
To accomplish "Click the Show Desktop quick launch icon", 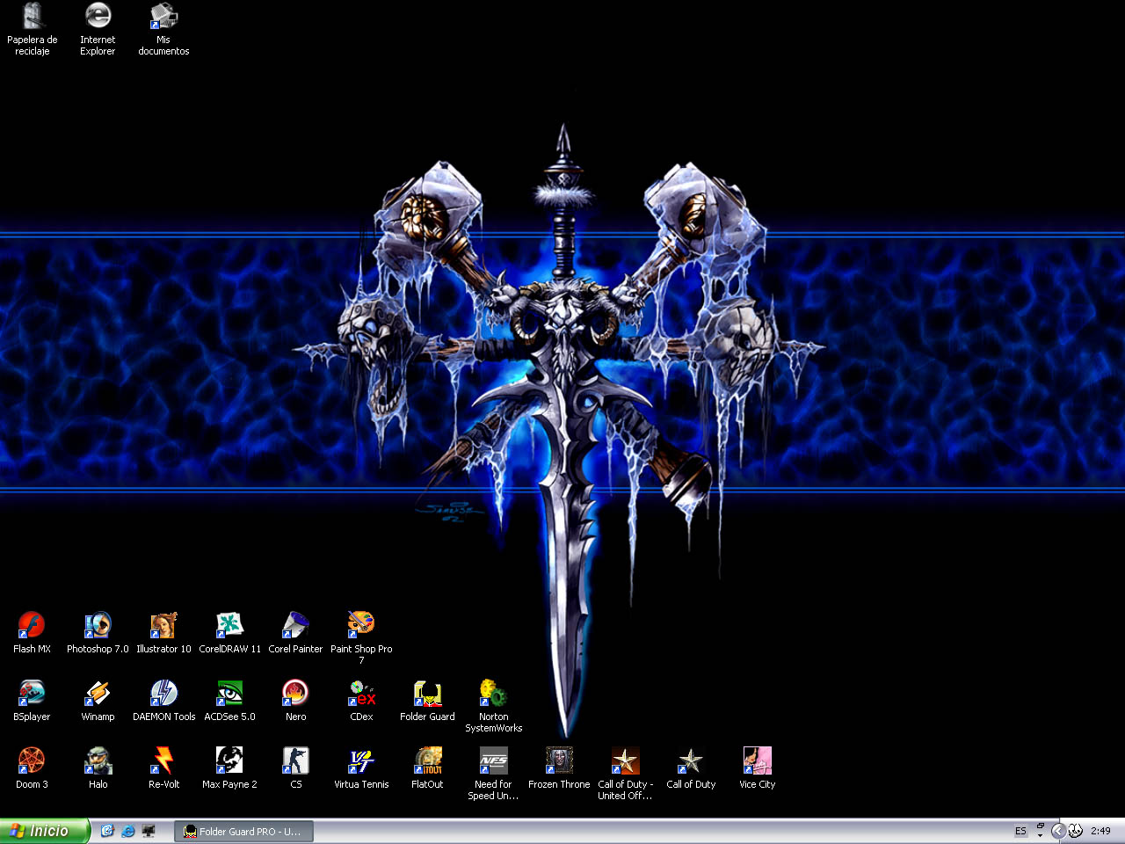I will tap(149, 831).
